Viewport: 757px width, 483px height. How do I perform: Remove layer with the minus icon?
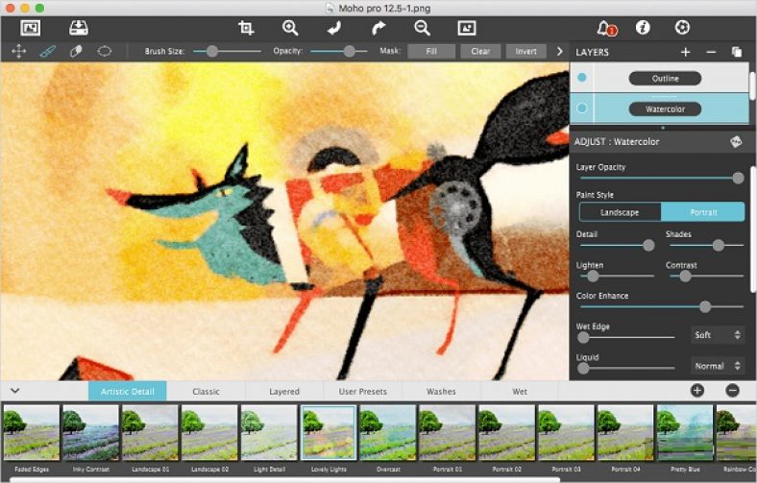711,52
